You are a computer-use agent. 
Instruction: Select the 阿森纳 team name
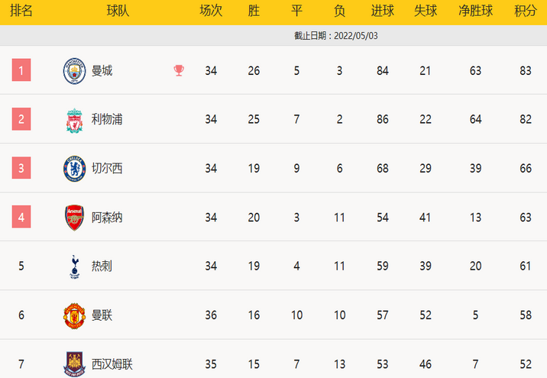pos(107,218)
